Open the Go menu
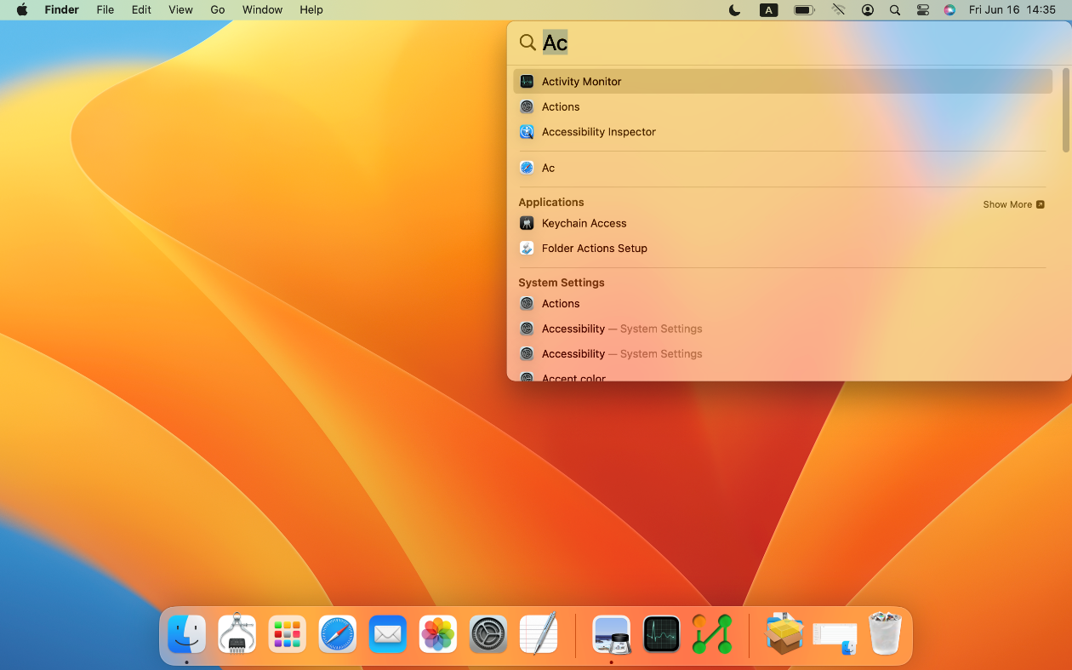The image size is (1072, 670). [x=218, y=10]
